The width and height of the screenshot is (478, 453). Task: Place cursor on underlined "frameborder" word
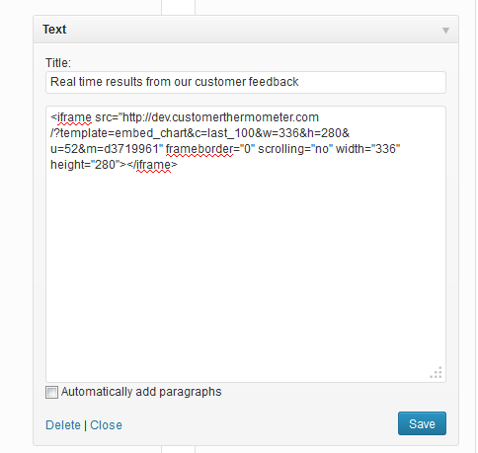pyautogui.click(x=199, y=149)
